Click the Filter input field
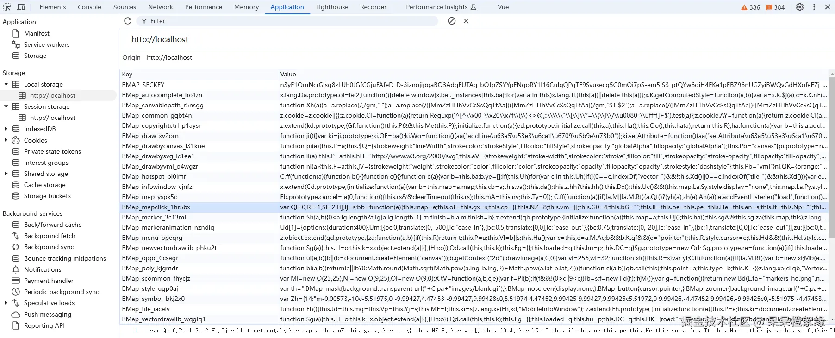835x338 pixels. 288,21
